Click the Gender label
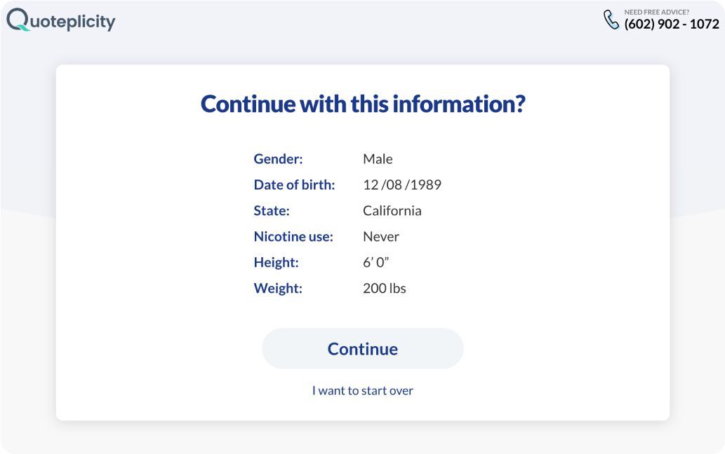Viewport: 725px width, 454px height. pyautogui.click(x=278, y=159)
